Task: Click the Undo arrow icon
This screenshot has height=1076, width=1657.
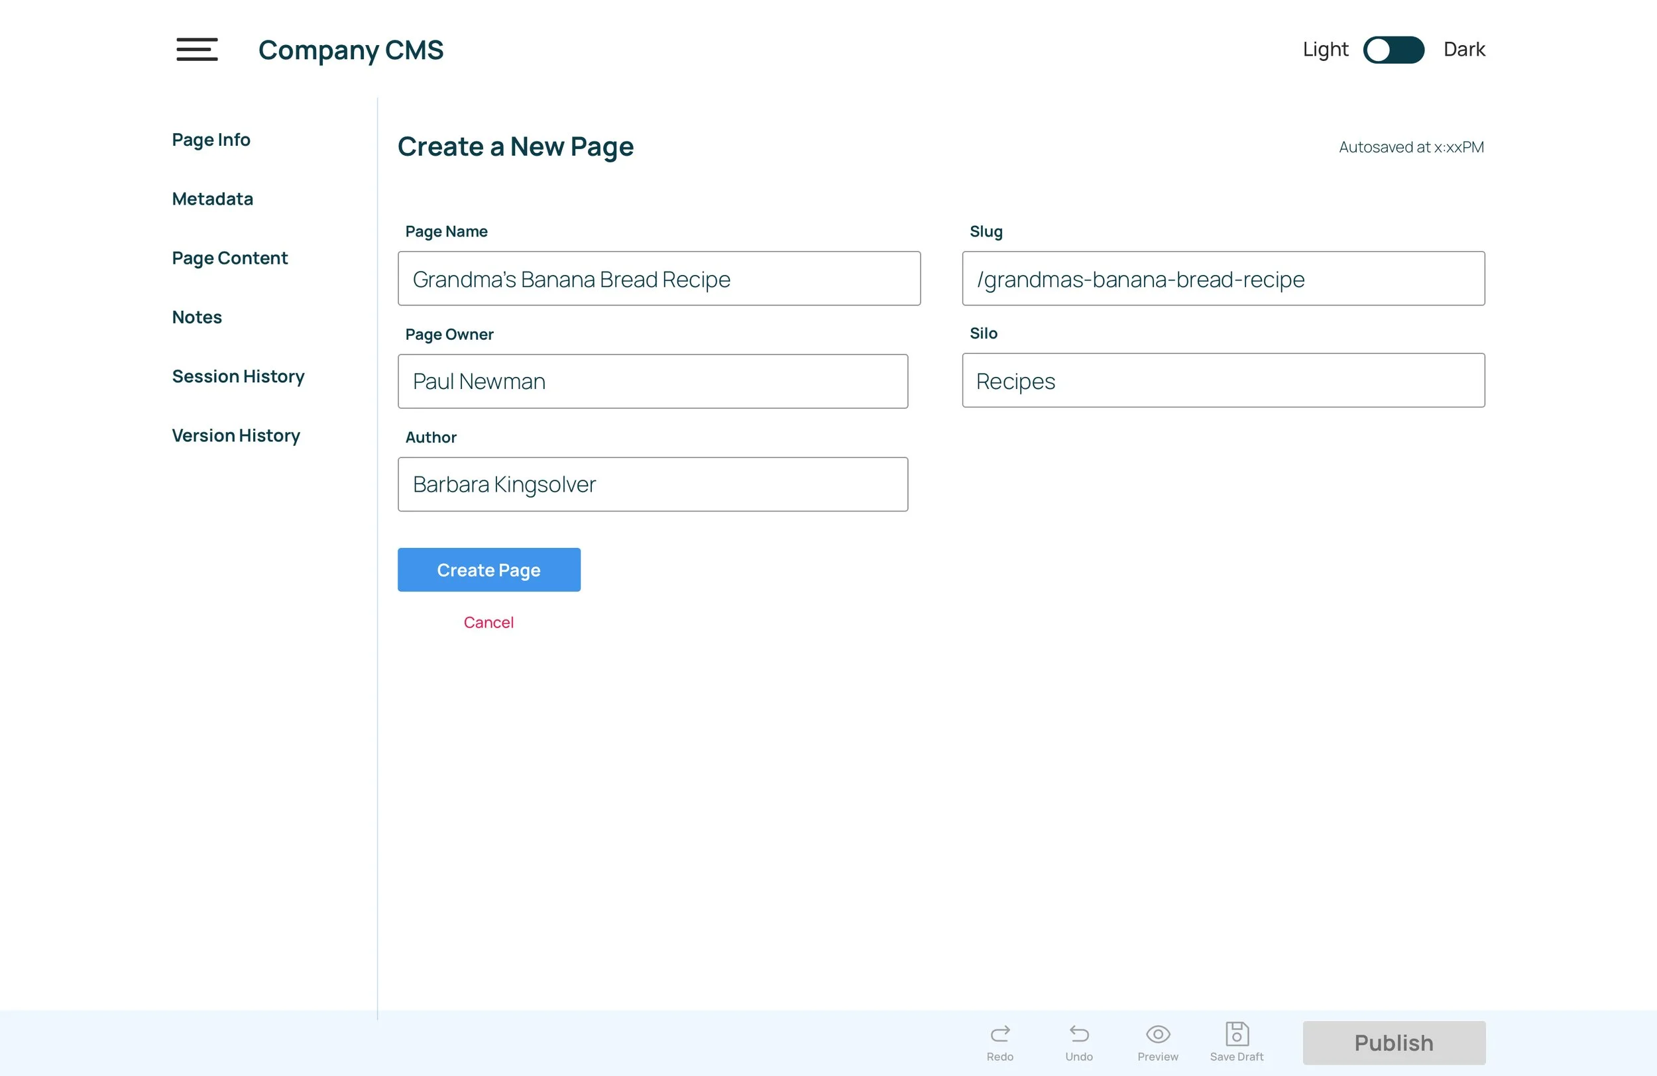Action: coord(1078,1034)
